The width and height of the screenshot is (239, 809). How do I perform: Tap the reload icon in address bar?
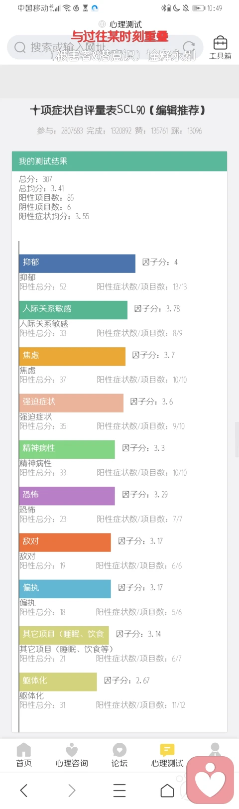tap(189, 47)
